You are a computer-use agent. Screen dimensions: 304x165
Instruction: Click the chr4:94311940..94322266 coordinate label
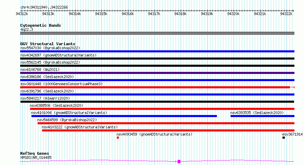44,8
